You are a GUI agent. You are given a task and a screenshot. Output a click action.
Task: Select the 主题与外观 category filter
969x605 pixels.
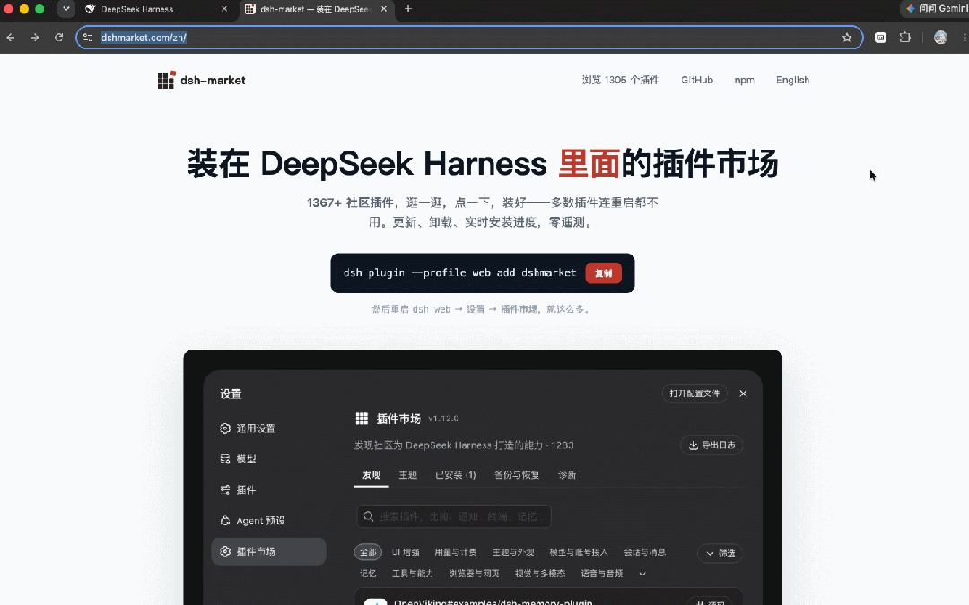(x=513, y=552)
